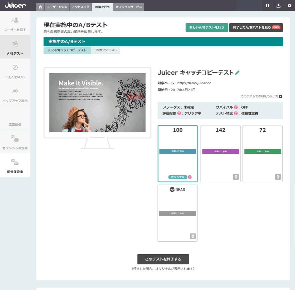This screenshot has width=295, height=290.
Task: Click help icon next to サバイバル
Action: (x=236, y=107)
